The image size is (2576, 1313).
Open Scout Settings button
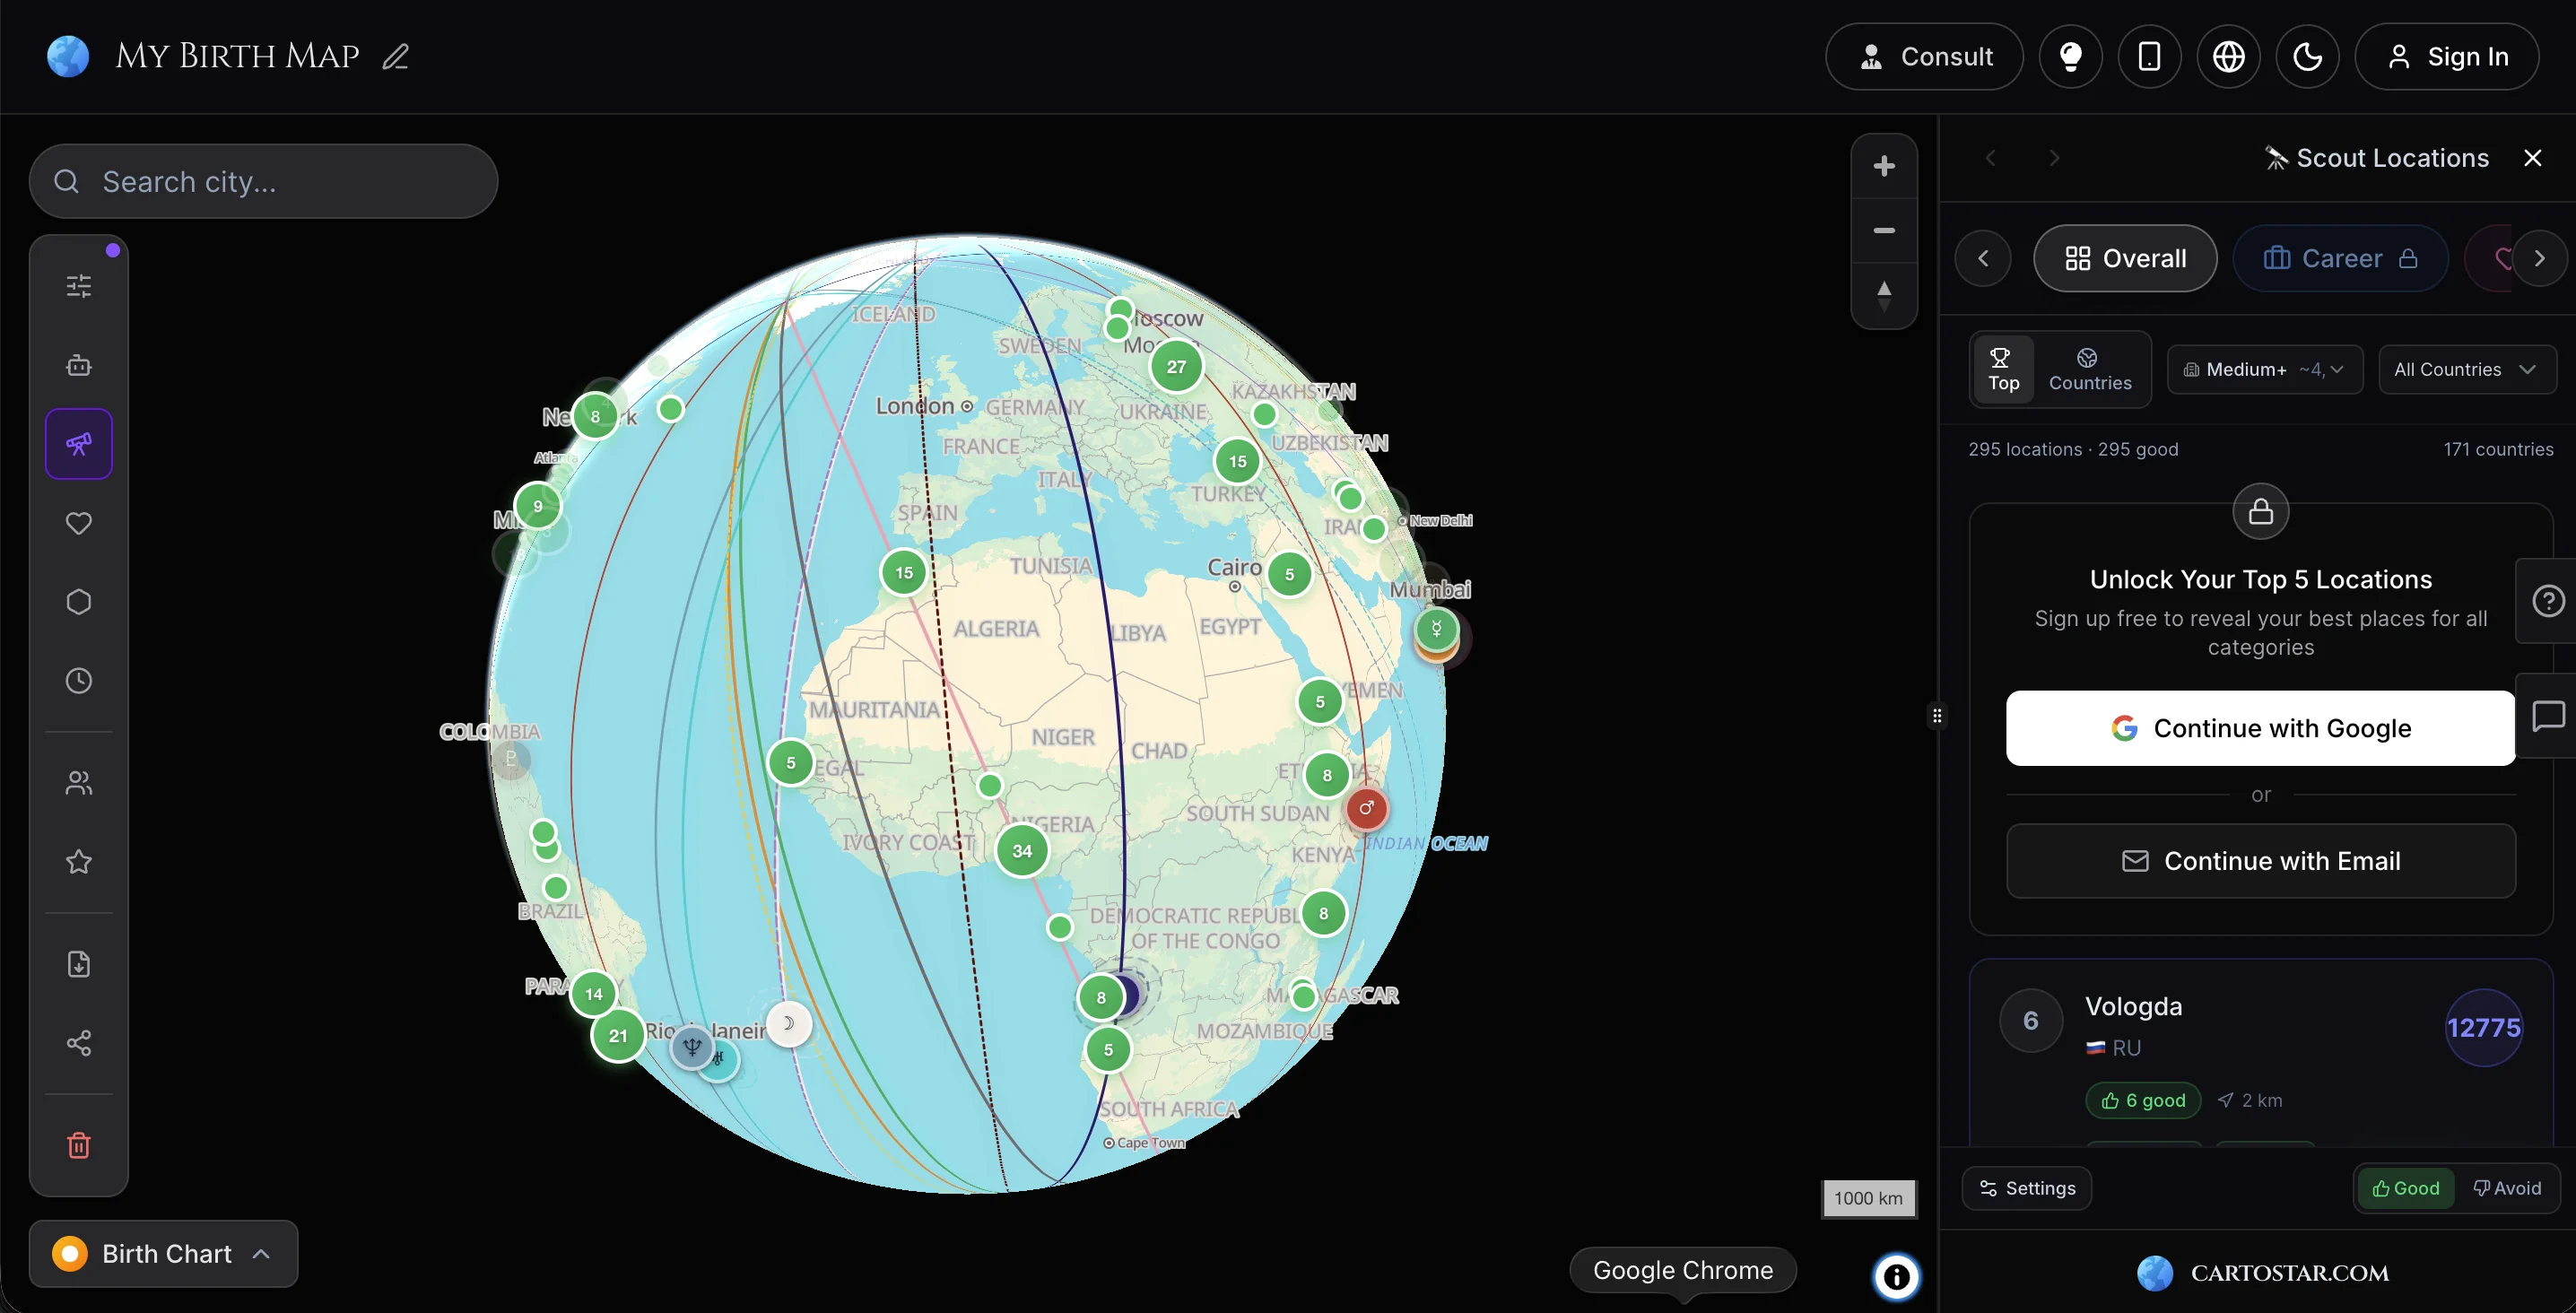pos(2027,1188)
